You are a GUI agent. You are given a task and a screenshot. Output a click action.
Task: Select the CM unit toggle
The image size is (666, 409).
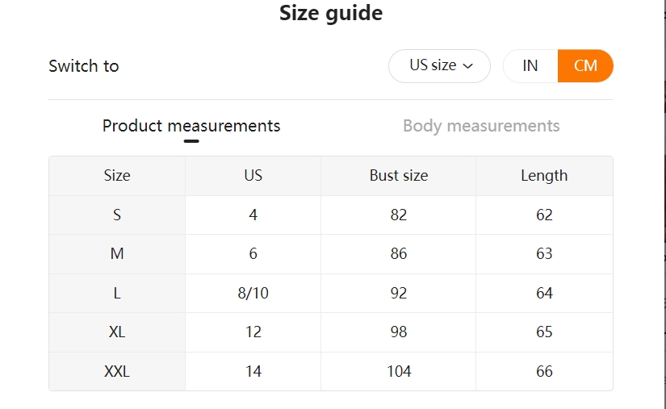[585, 66]
